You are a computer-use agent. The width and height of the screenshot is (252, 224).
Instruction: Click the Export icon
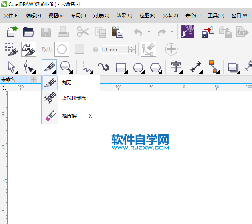tap(225, 32)
